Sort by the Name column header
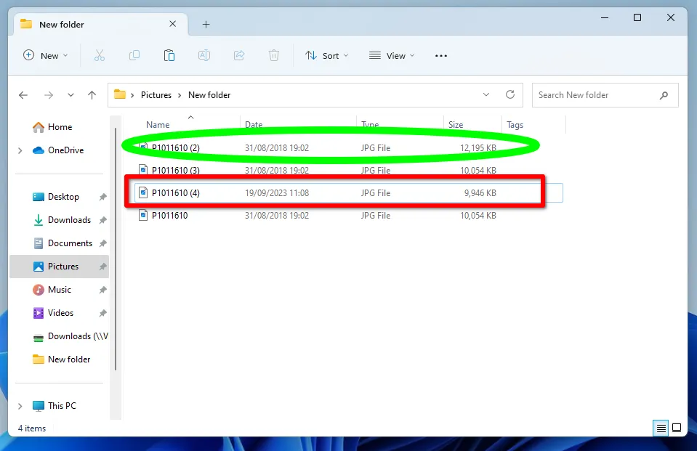 [158, 125]
